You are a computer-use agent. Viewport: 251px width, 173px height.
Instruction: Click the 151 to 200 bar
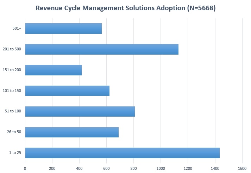point(53,70)
